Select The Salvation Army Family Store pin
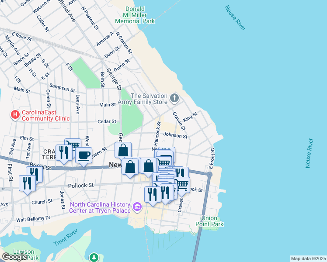This screenshot has width=327, height=262. 174,98
